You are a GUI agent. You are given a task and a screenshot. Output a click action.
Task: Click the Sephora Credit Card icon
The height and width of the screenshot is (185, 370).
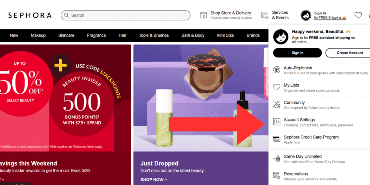(x=276, y=139)
